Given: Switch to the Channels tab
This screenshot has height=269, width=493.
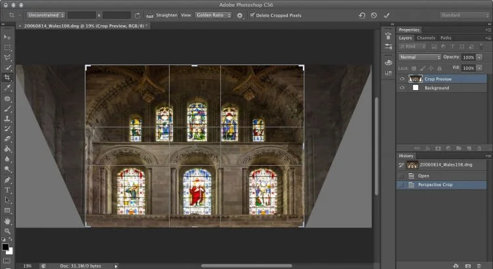Looking at the screenshot, I should pos(426,37).
